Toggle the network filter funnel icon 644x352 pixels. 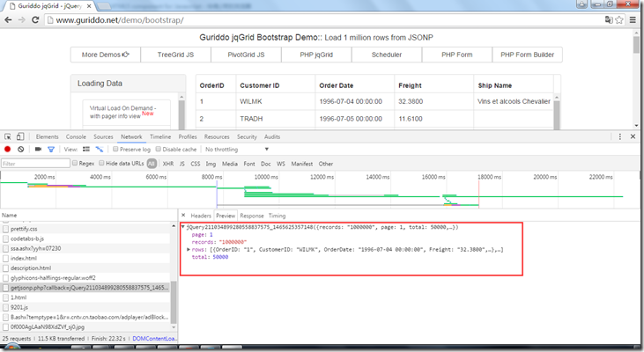click(51, 150)
